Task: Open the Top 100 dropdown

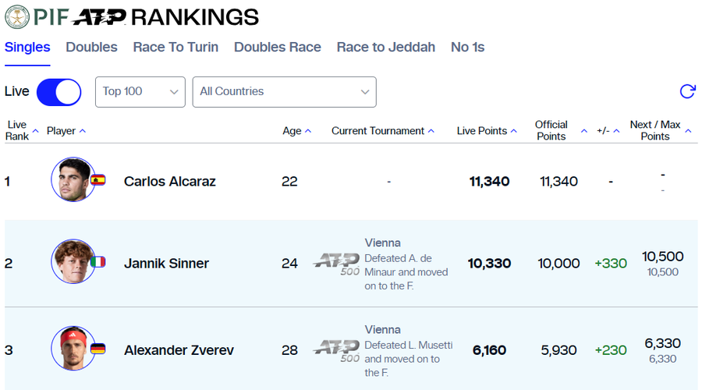Action: click(x=140, y=91)
